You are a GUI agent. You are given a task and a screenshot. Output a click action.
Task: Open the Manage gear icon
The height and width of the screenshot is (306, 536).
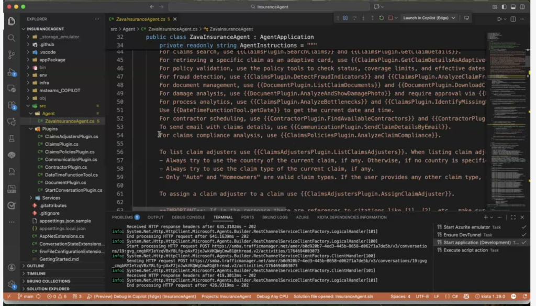[12, 284]
